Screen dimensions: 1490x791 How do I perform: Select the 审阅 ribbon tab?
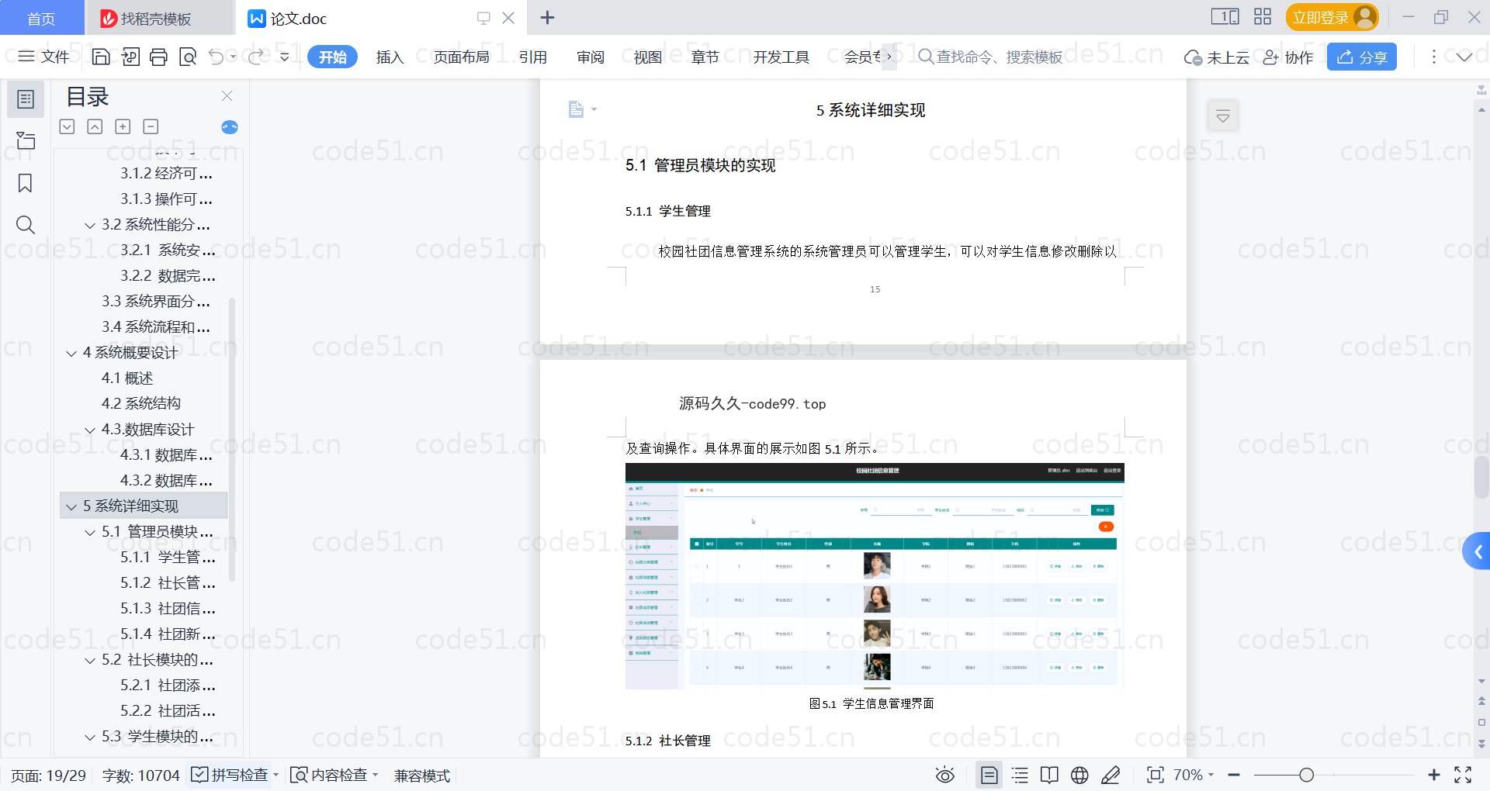click(590, 57)
